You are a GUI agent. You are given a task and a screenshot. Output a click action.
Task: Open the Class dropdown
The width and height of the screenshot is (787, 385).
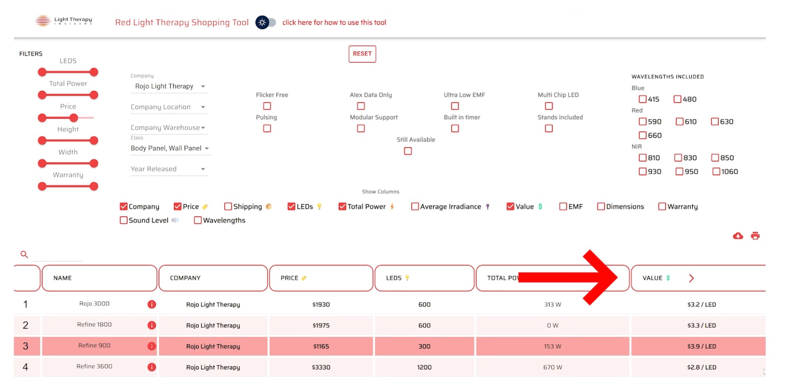coord(171,148)
